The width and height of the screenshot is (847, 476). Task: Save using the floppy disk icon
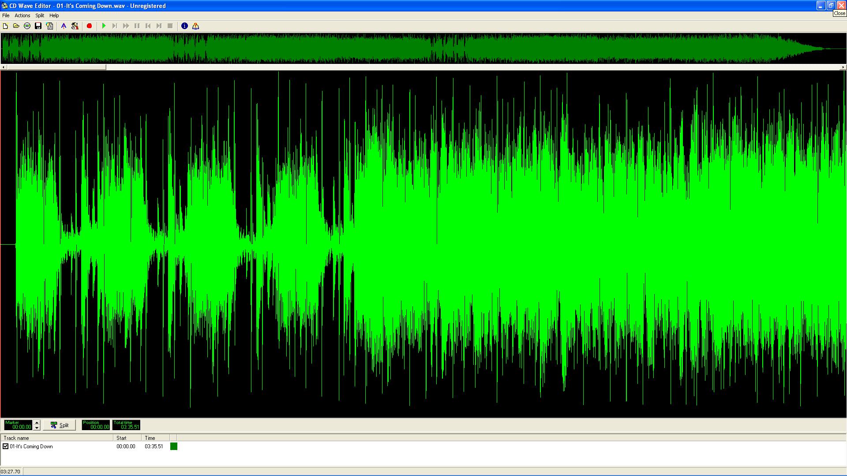pyautogui.click(x=38, y=26)
